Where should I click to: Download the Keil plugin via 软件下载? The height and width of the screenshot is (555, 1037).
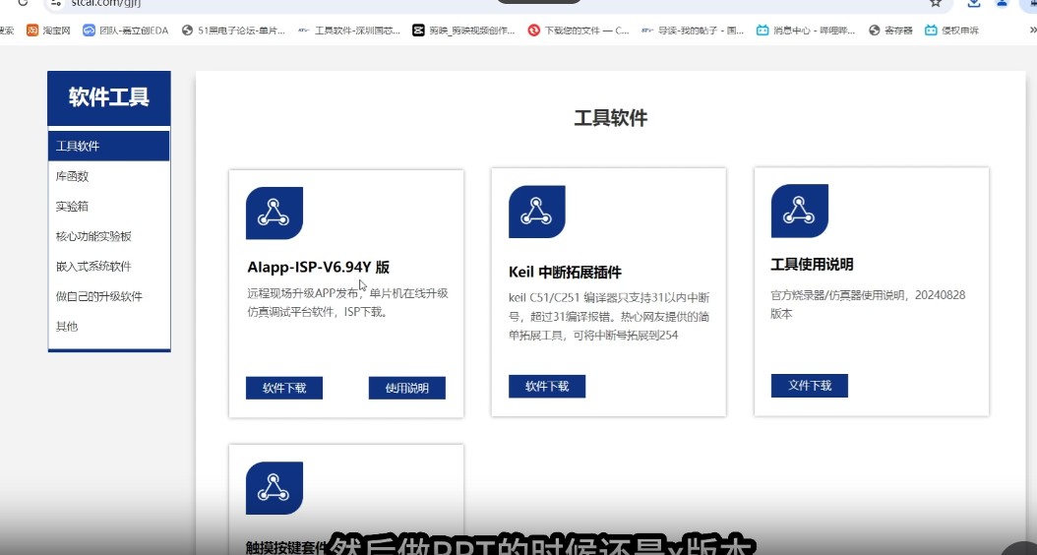(547, 387)
